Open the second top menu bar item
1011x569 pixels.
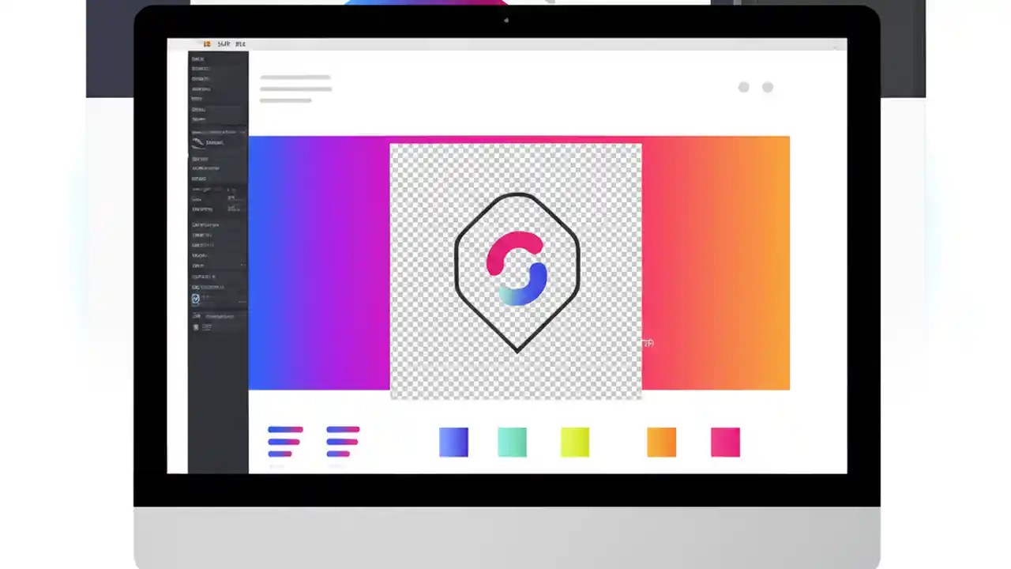click(241, 44)
